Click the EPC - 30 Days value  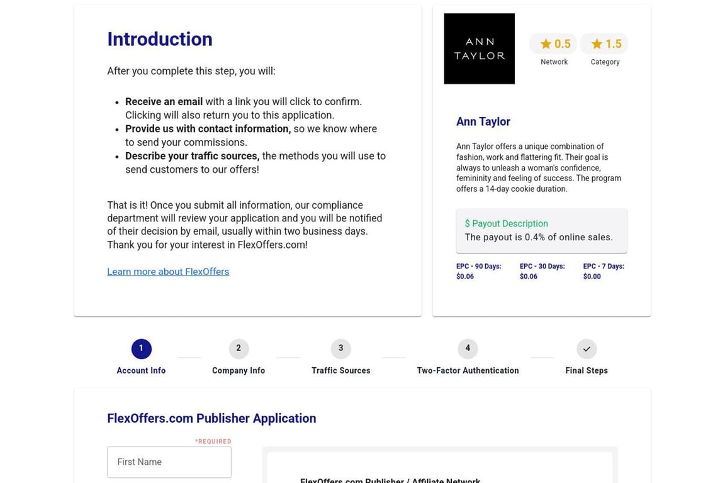[x=528, y=276]
